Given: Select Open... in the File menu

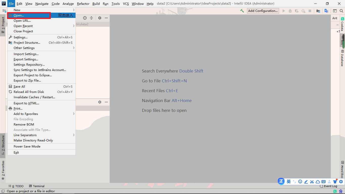Looking at the screenshot, I should click(41, 15).
